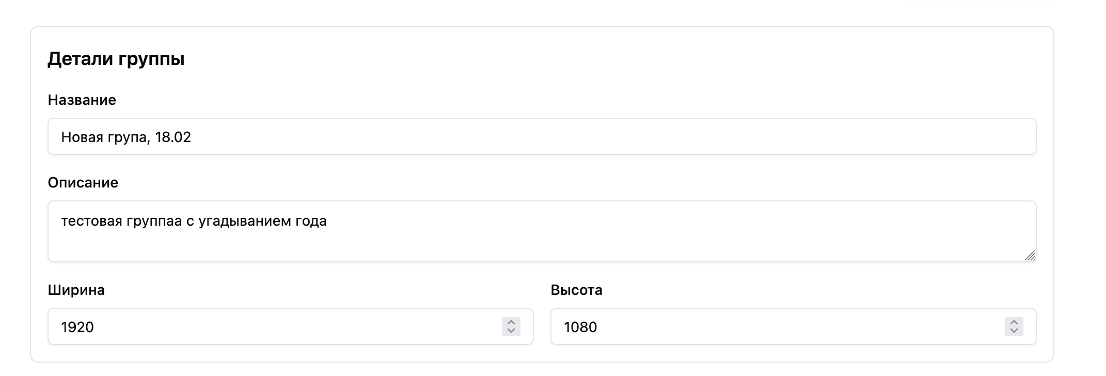Click the Детали группы heading
Screen dimensions: 1106x376
click(x=116, y=59)
